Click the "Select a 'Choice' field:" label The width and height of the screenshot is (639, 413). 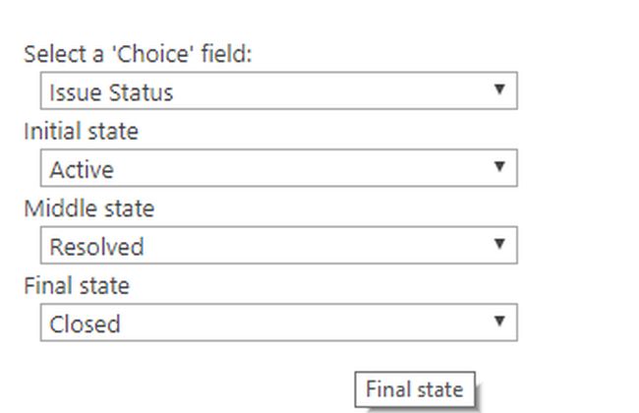tap(138, 54)
